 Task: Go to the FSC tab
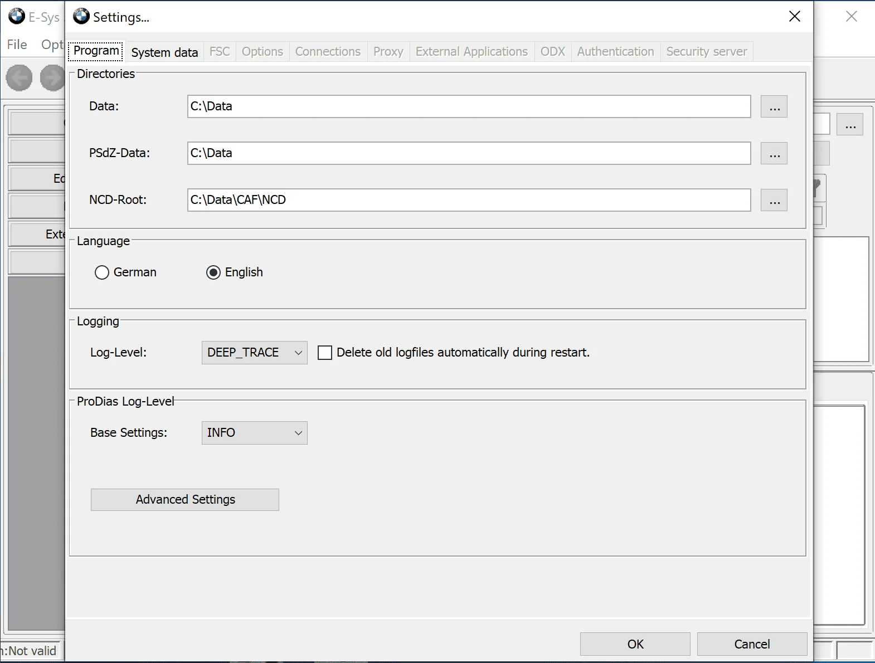pyautogui.click(x=220, y=52)
